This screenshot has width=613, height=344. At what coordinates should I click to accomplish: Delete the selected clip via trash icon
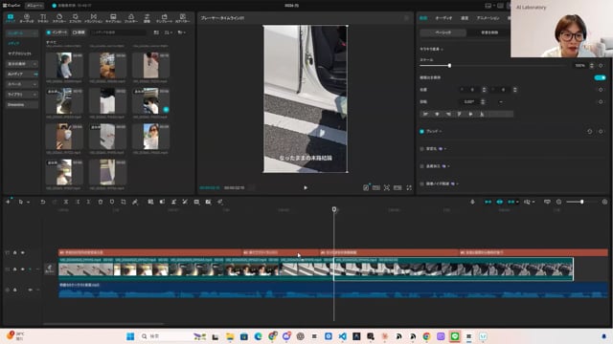(x=101, y=202)
